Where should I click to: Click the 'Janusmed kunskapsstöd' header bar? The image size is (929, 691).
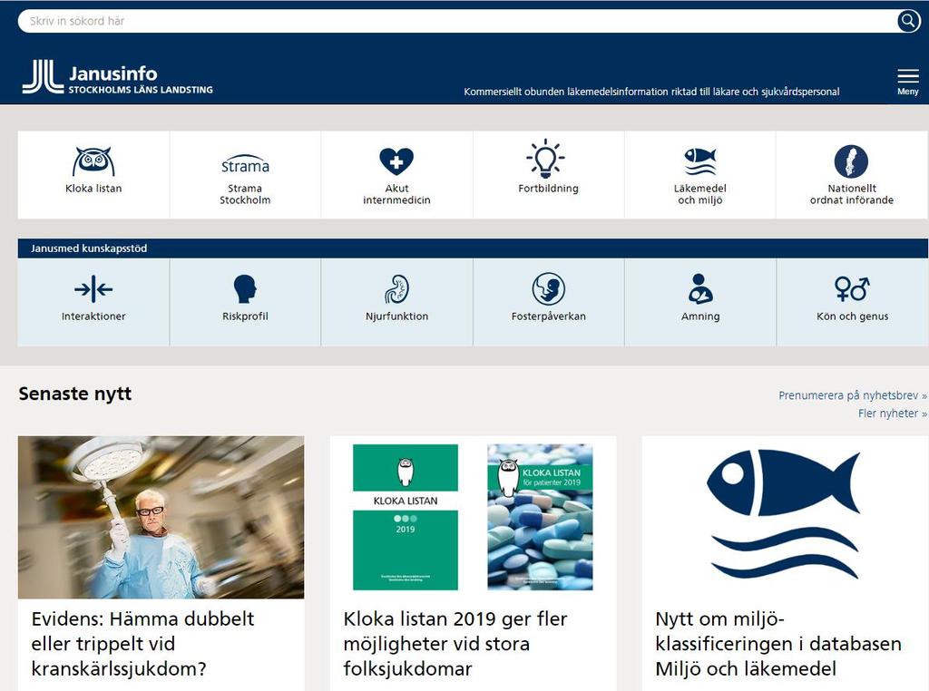click(x=472, y=248)
